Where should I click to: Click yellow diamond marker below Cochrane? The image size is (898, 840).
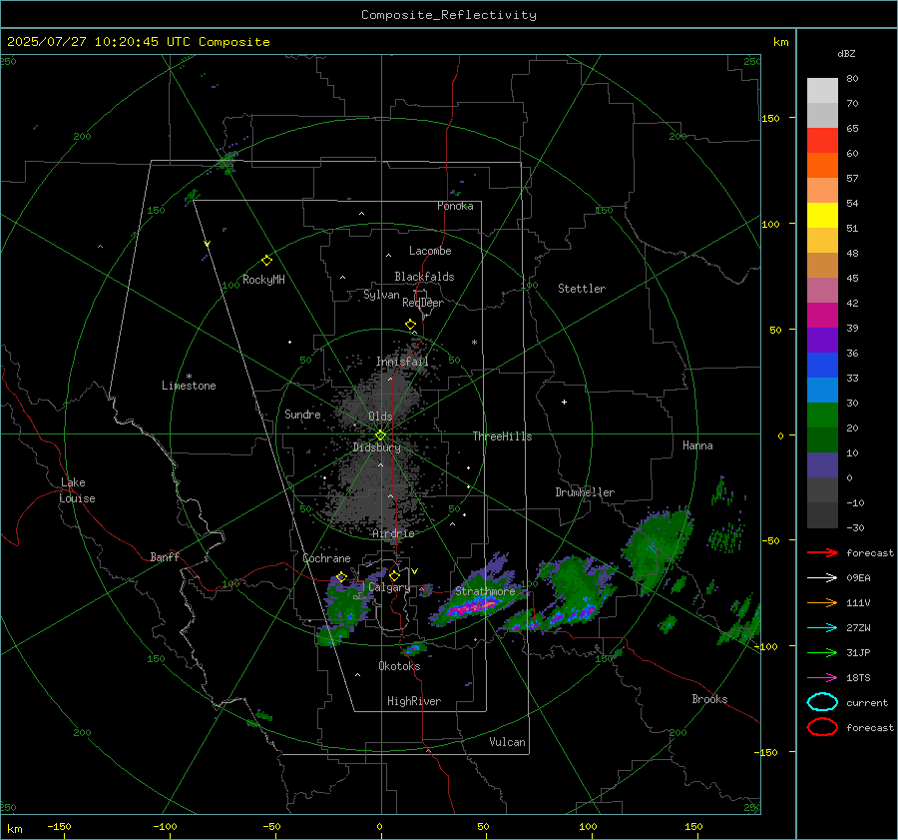point(341,576)
